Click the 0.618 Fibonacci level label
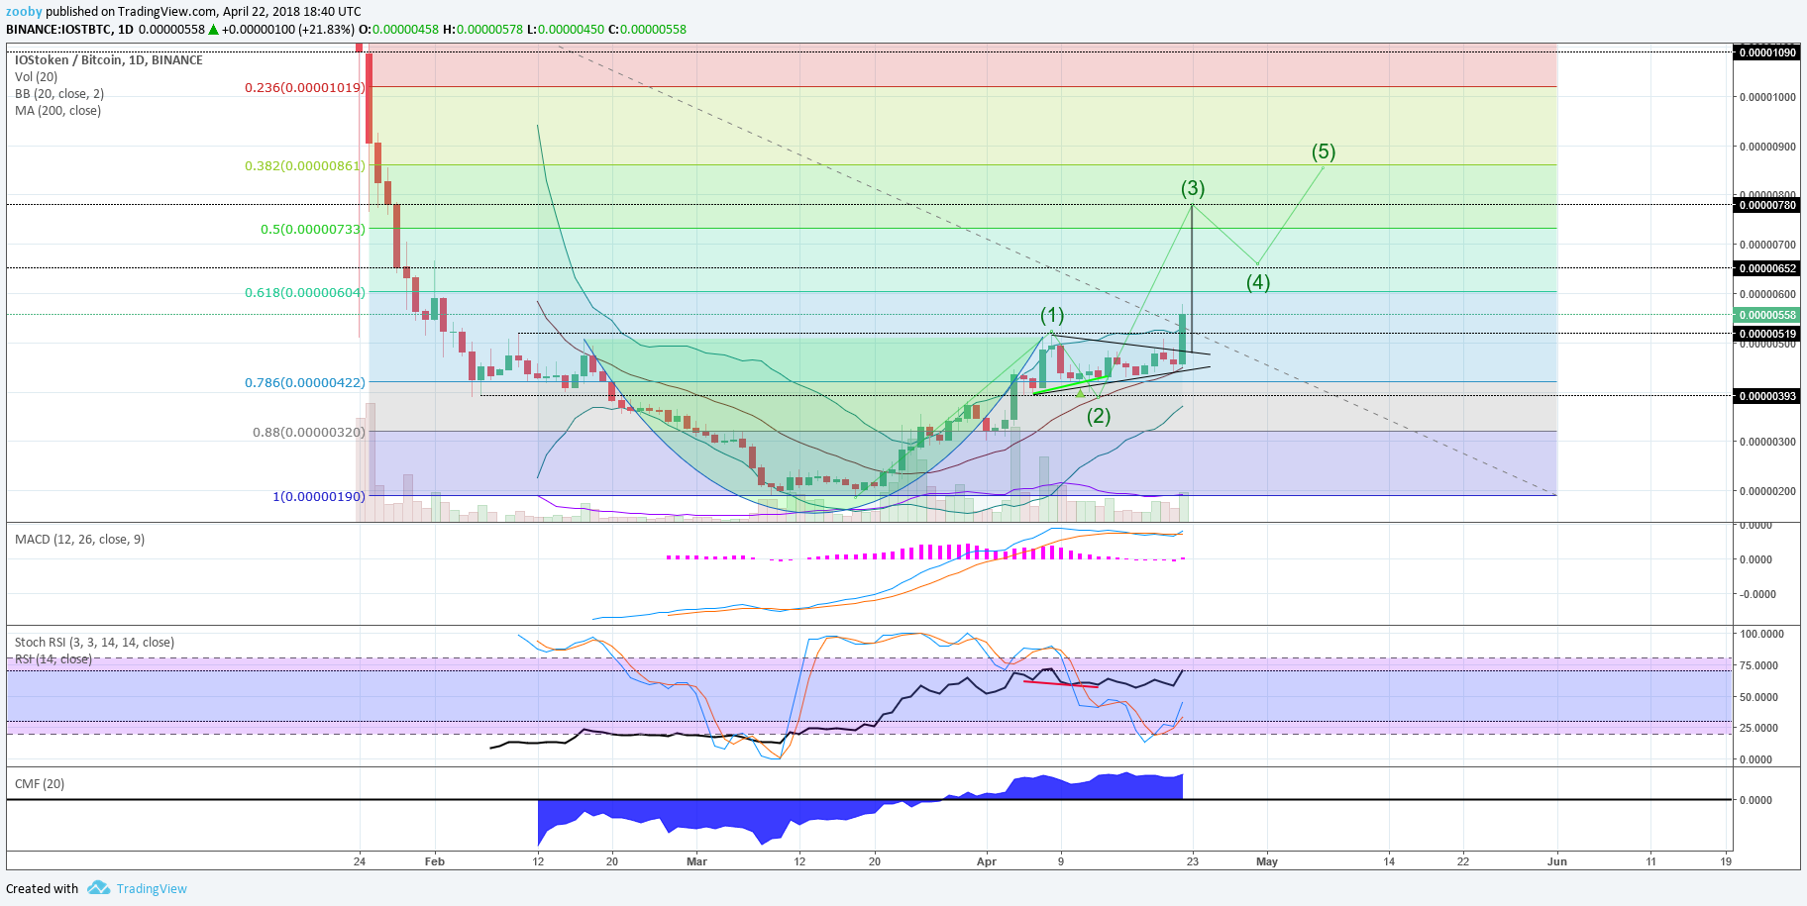 tap(305, 292)
